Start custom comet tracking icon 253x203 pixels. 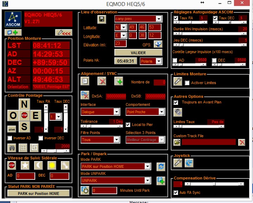[65, 165]
